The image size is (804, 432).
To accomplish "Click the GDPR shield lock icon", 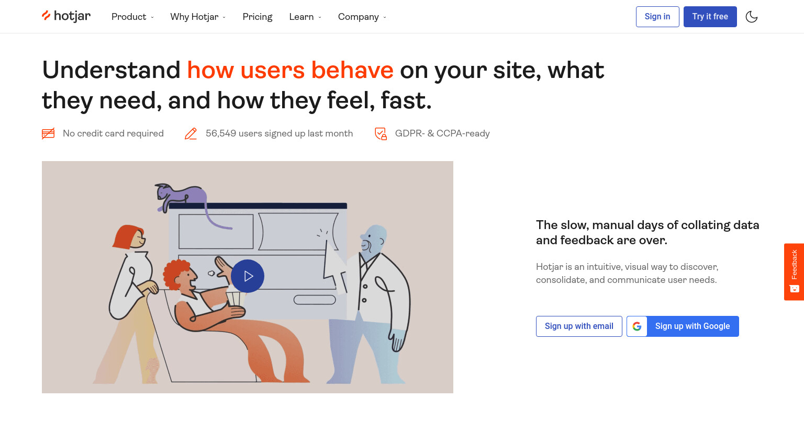I will tap(381, 133).
